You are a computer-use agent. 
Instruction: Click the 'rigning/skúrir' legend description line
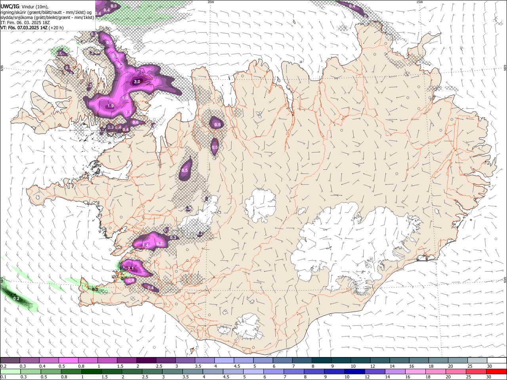(46, 12)
